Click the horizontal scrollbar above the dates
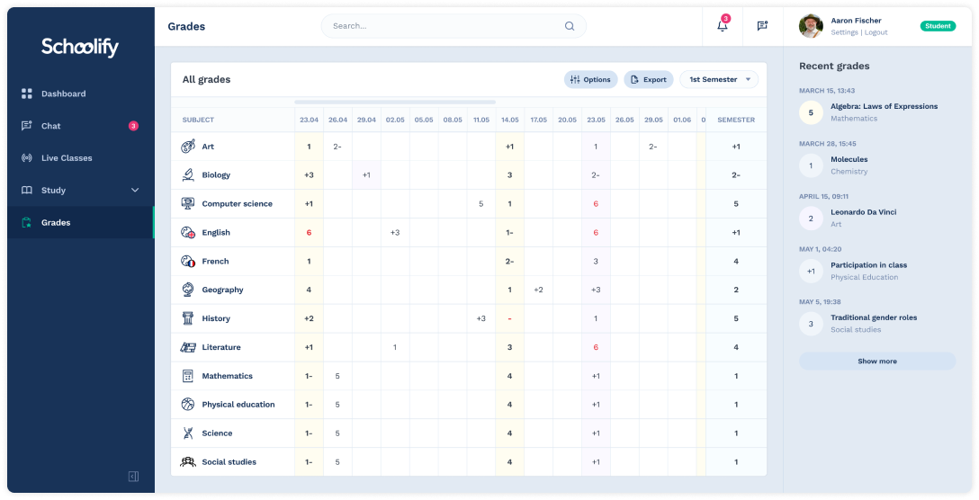 tap(395, 102)
